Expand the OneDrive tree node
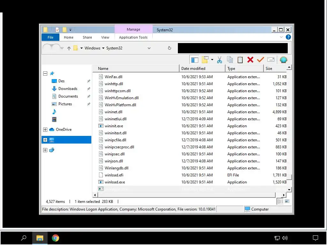The width and height of the screenshot is (327, 245). tap(45, 130)
